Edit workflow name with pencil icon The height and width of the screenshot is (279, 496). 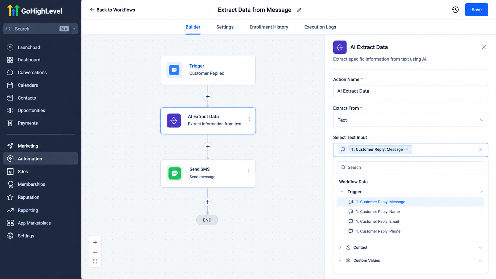point(299,10)
